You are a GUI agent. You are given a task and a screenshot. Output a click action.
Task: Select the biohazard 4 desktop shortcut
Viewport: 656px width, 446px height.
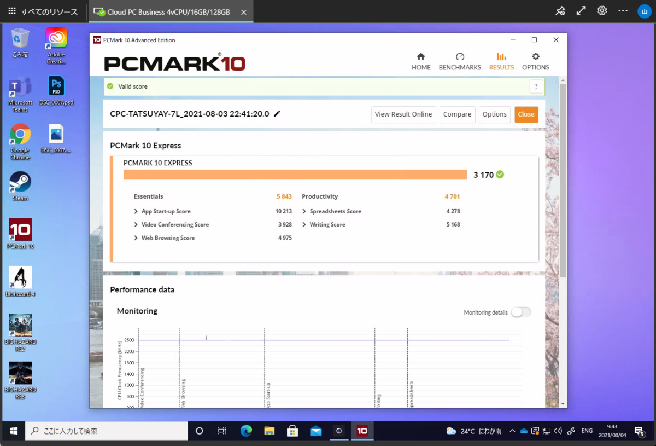pyautogui.click(x=20, y=281)
